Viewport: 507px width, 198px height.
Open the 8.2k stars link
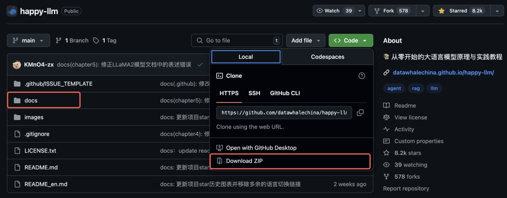click(408, 153)
